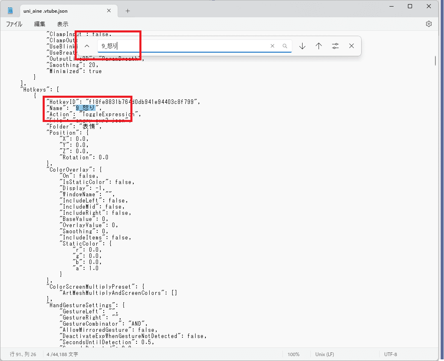
Task: Click the "ColorOverlay": { line
Action: 75,170
